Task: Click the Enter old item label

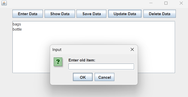Action: pyautogui.click(x=82, y=60)
